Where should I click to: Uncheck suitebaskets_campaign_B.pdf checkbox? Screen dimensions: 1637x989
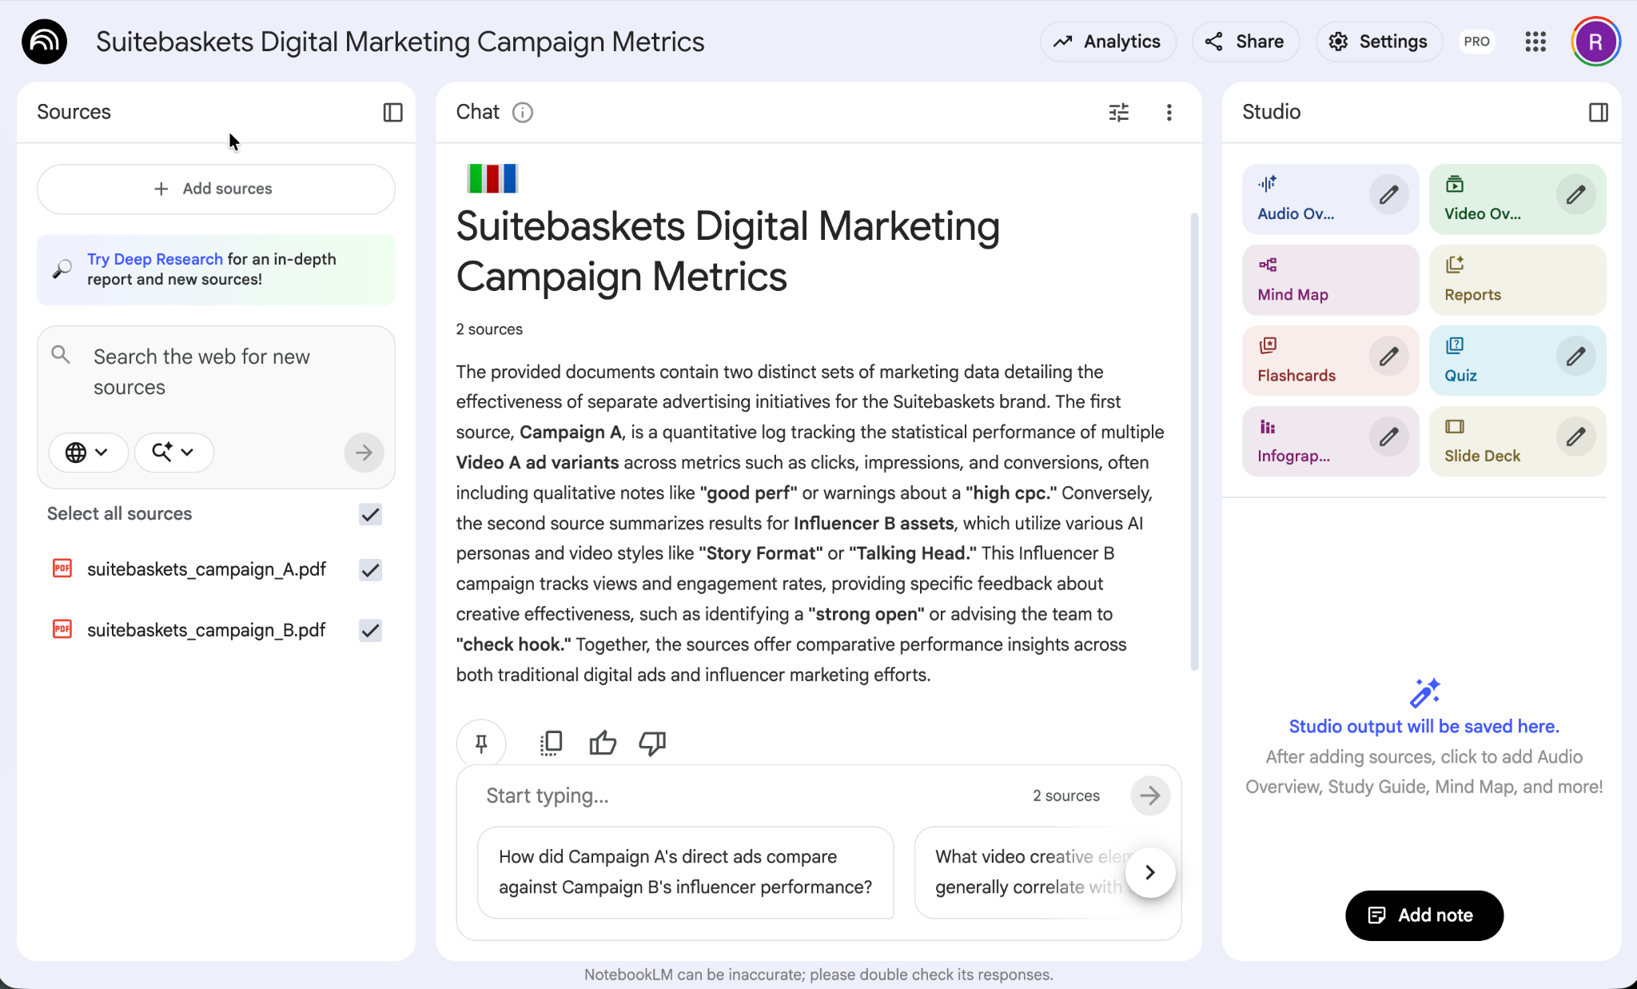click(x=370, y=631)
